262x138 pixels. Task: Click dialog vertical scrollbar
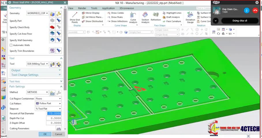pos(65,49)
